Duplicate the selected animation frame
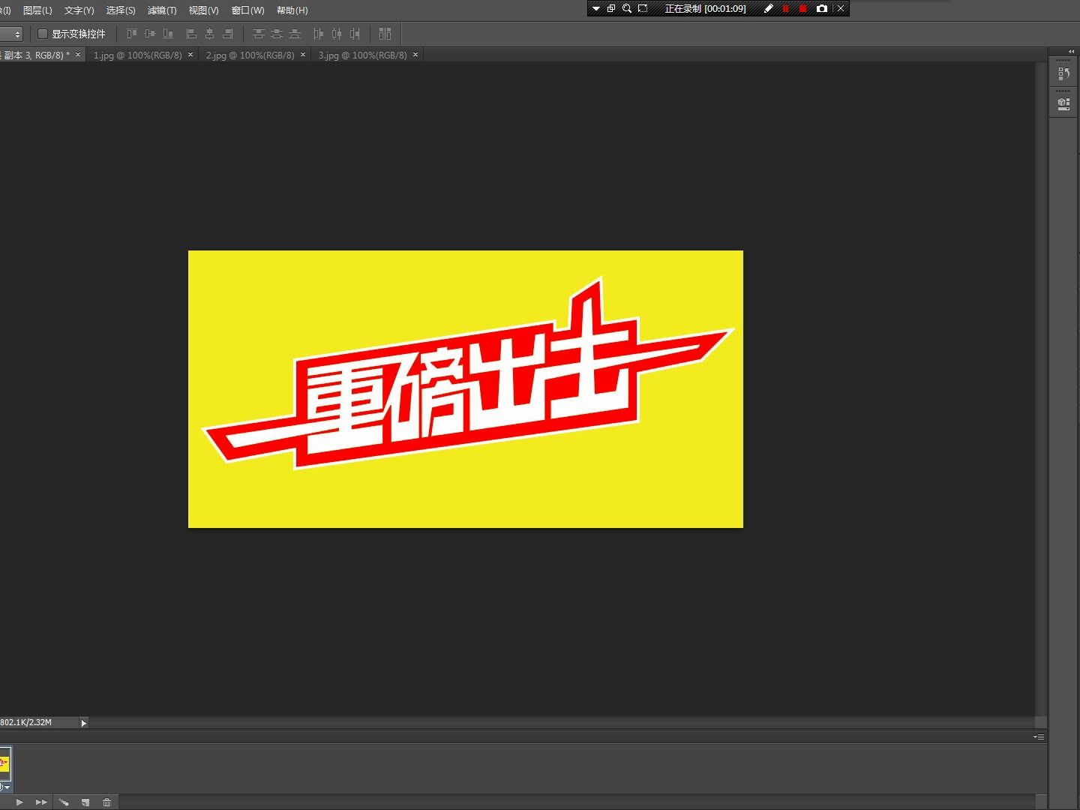1080x810 pixels. point(85,802)
